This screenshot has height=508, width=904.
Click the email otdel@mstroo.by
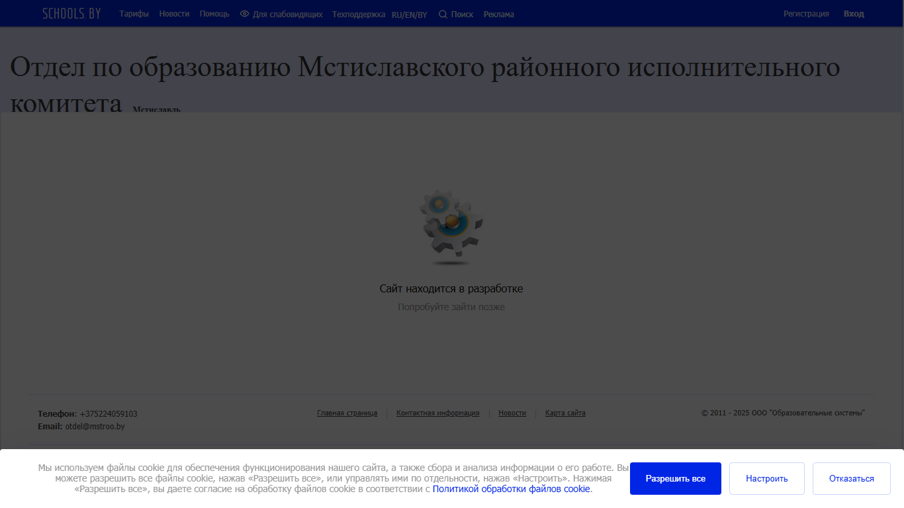(x=95, y=427)
